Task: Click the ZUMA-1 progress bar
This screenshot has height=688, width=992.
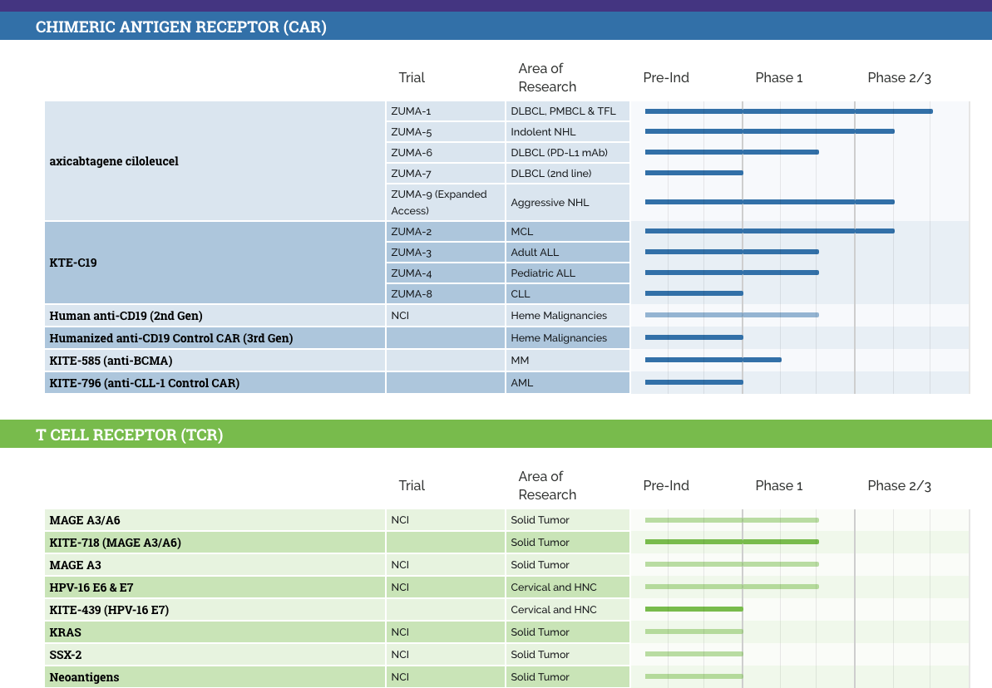Action: (x=789, y=111)
